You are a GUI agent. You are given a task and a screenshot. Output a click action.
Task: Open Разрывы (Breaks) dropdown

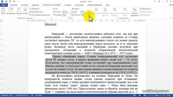35,9
